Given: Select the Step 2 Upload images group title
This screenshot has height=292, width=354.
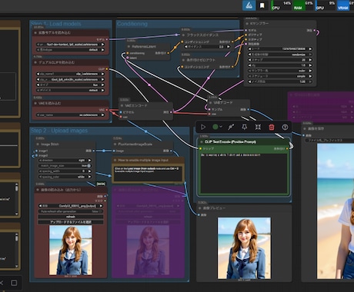Looking at the screenshot, I should coord(59,131).
